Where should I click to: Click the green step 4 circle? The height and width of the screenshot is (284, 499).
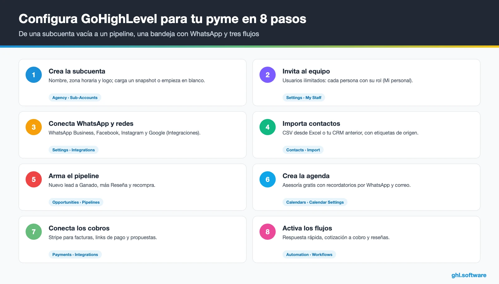pyautogui.click(x=268, y=127)
